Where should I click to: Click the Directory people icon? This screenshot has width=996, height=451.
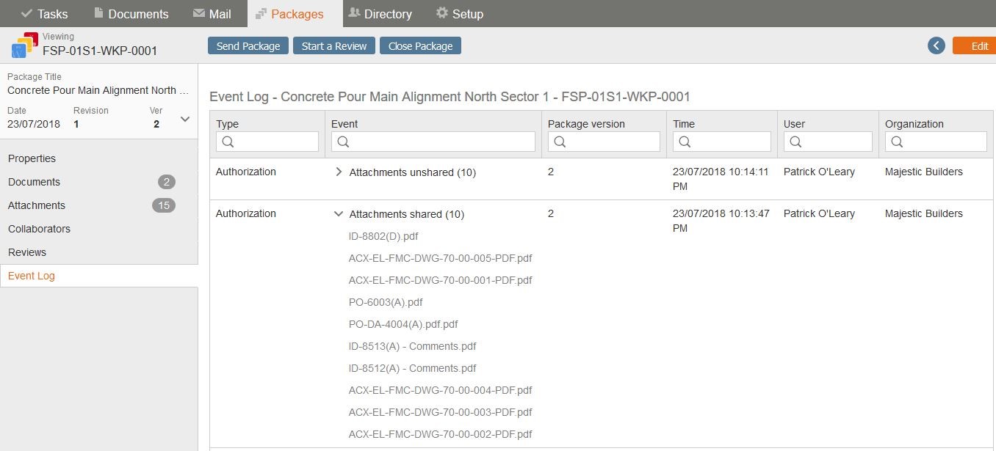click(354, 13)
